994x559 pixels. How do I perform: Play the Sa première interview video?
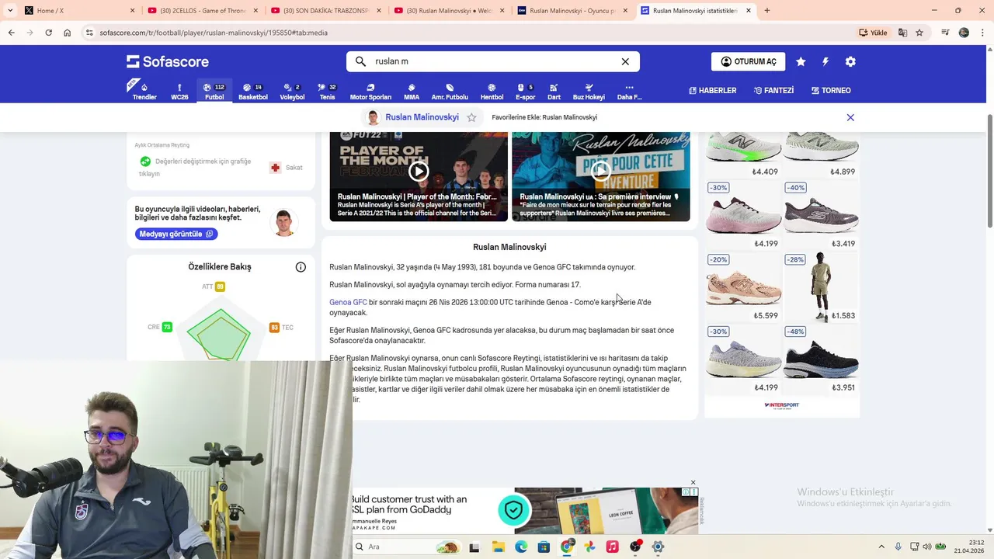600,172
